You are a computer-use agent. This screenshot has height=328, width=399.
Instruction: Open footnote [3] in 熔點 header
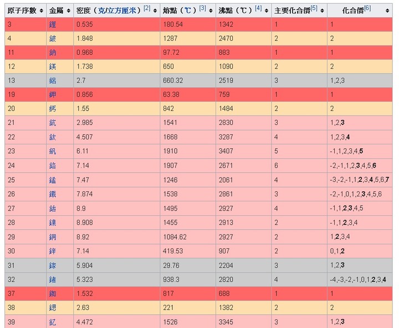(203, 8)
